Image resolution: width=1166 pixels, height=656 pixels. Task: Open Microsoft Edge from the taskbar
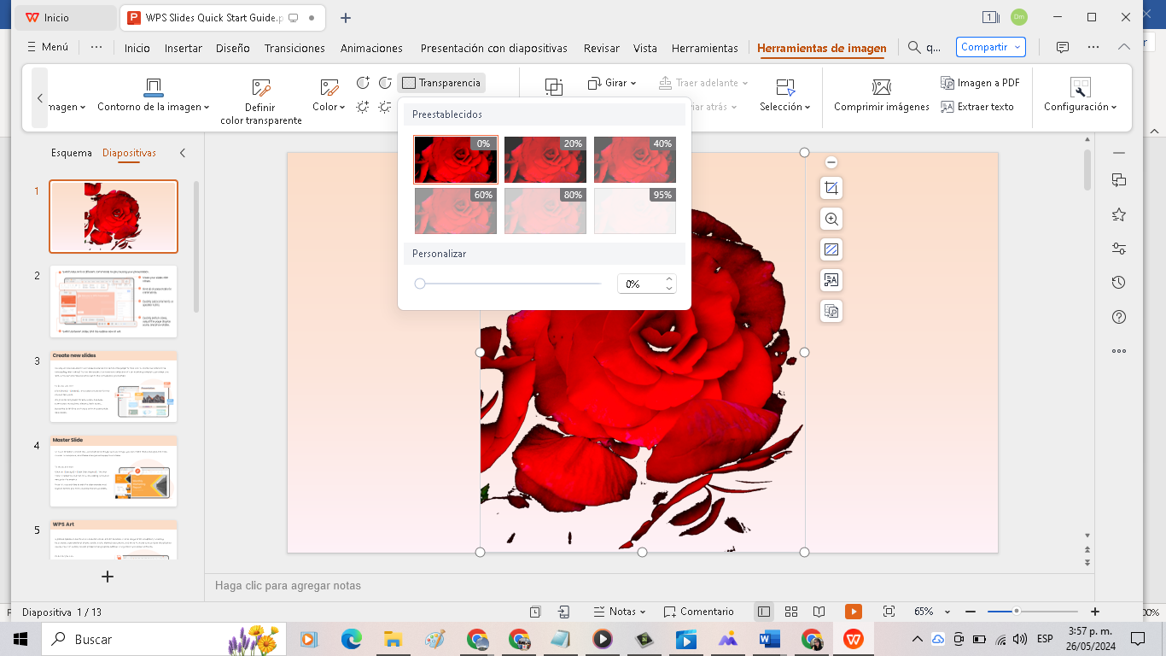(352, 639)
